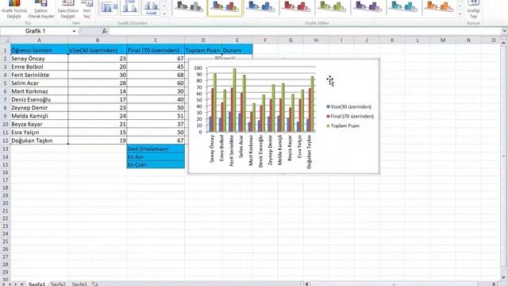Select column B header

coord(98,41)
